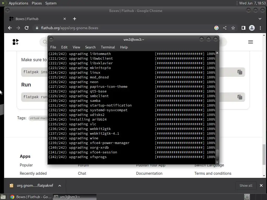Click the terminal window menu icon
The image size is (267, 200).
[51, 39]
